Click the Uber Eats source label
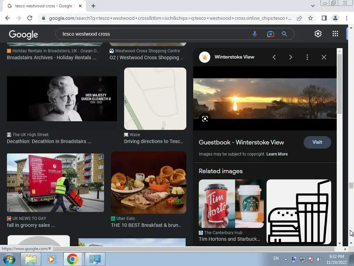354x266 pixels. [125, 219]
